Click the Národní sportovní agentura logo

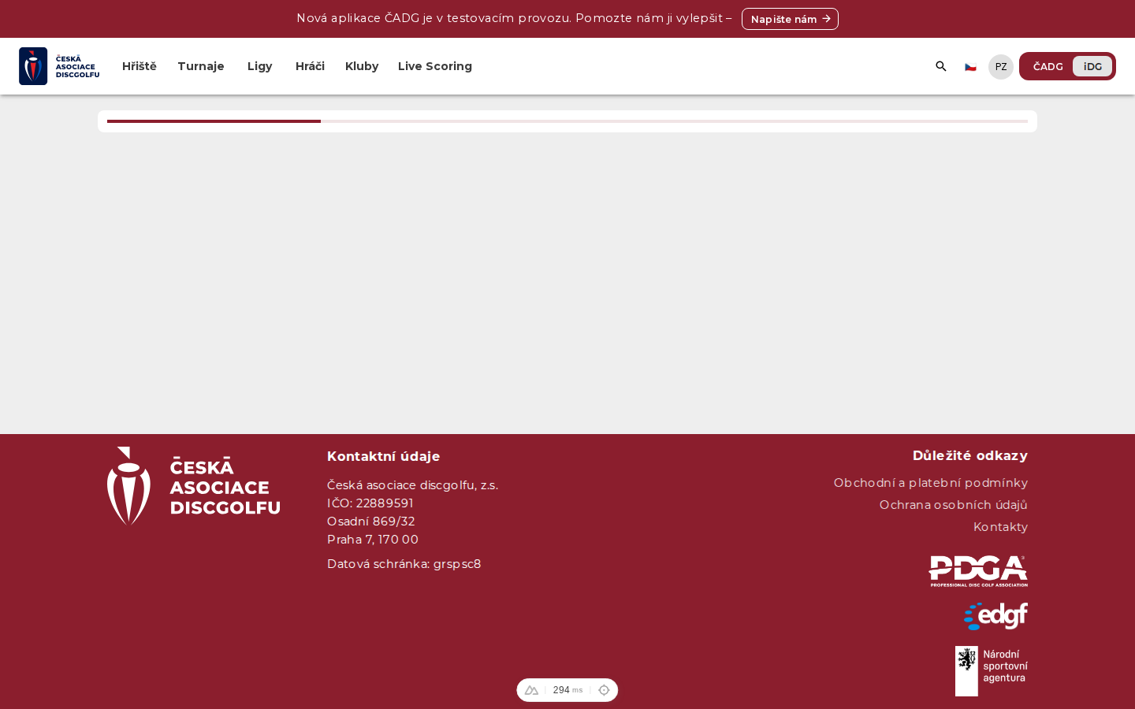(x=992, y=671)
